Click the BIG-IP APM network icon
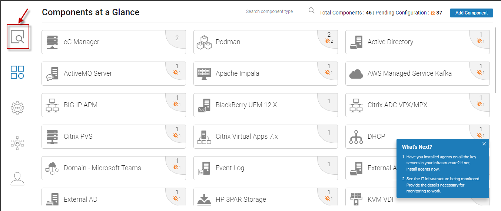 [52, 105]
